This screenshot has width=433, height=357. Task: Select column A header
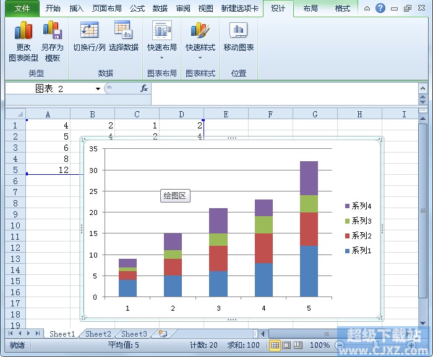48,114
